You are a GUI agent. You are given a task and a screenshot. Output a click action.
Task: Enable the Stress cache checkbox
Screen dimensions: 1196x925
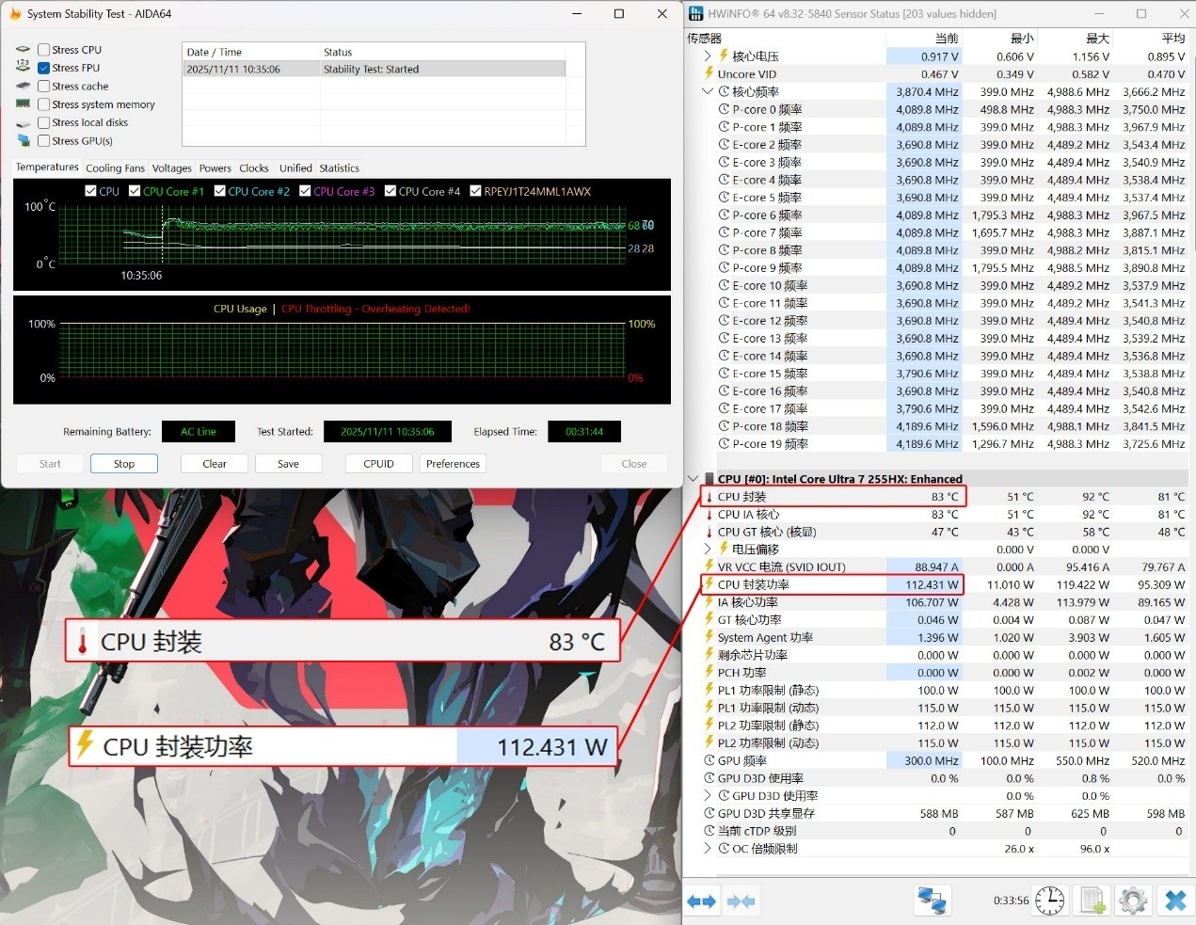coord(43,86)
